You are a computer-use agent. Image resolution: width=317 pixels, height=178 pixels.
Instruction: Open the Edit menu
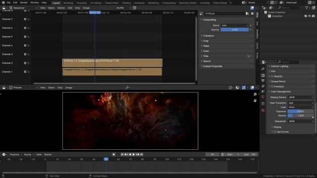[x=15, y=2]
